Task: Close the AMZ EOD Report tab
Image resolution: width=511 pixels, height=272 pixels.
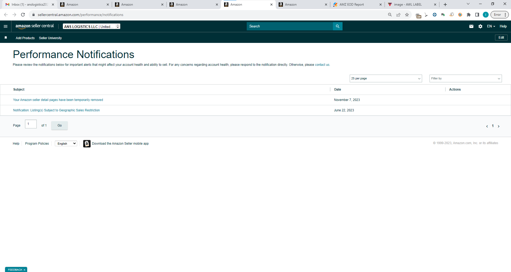Action: pos(381,5)
